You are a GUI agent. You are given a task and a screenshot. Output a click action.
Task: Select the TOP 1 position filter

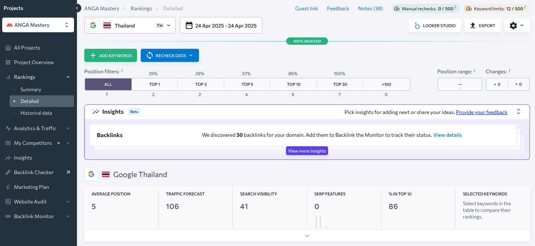pos(155,84)
